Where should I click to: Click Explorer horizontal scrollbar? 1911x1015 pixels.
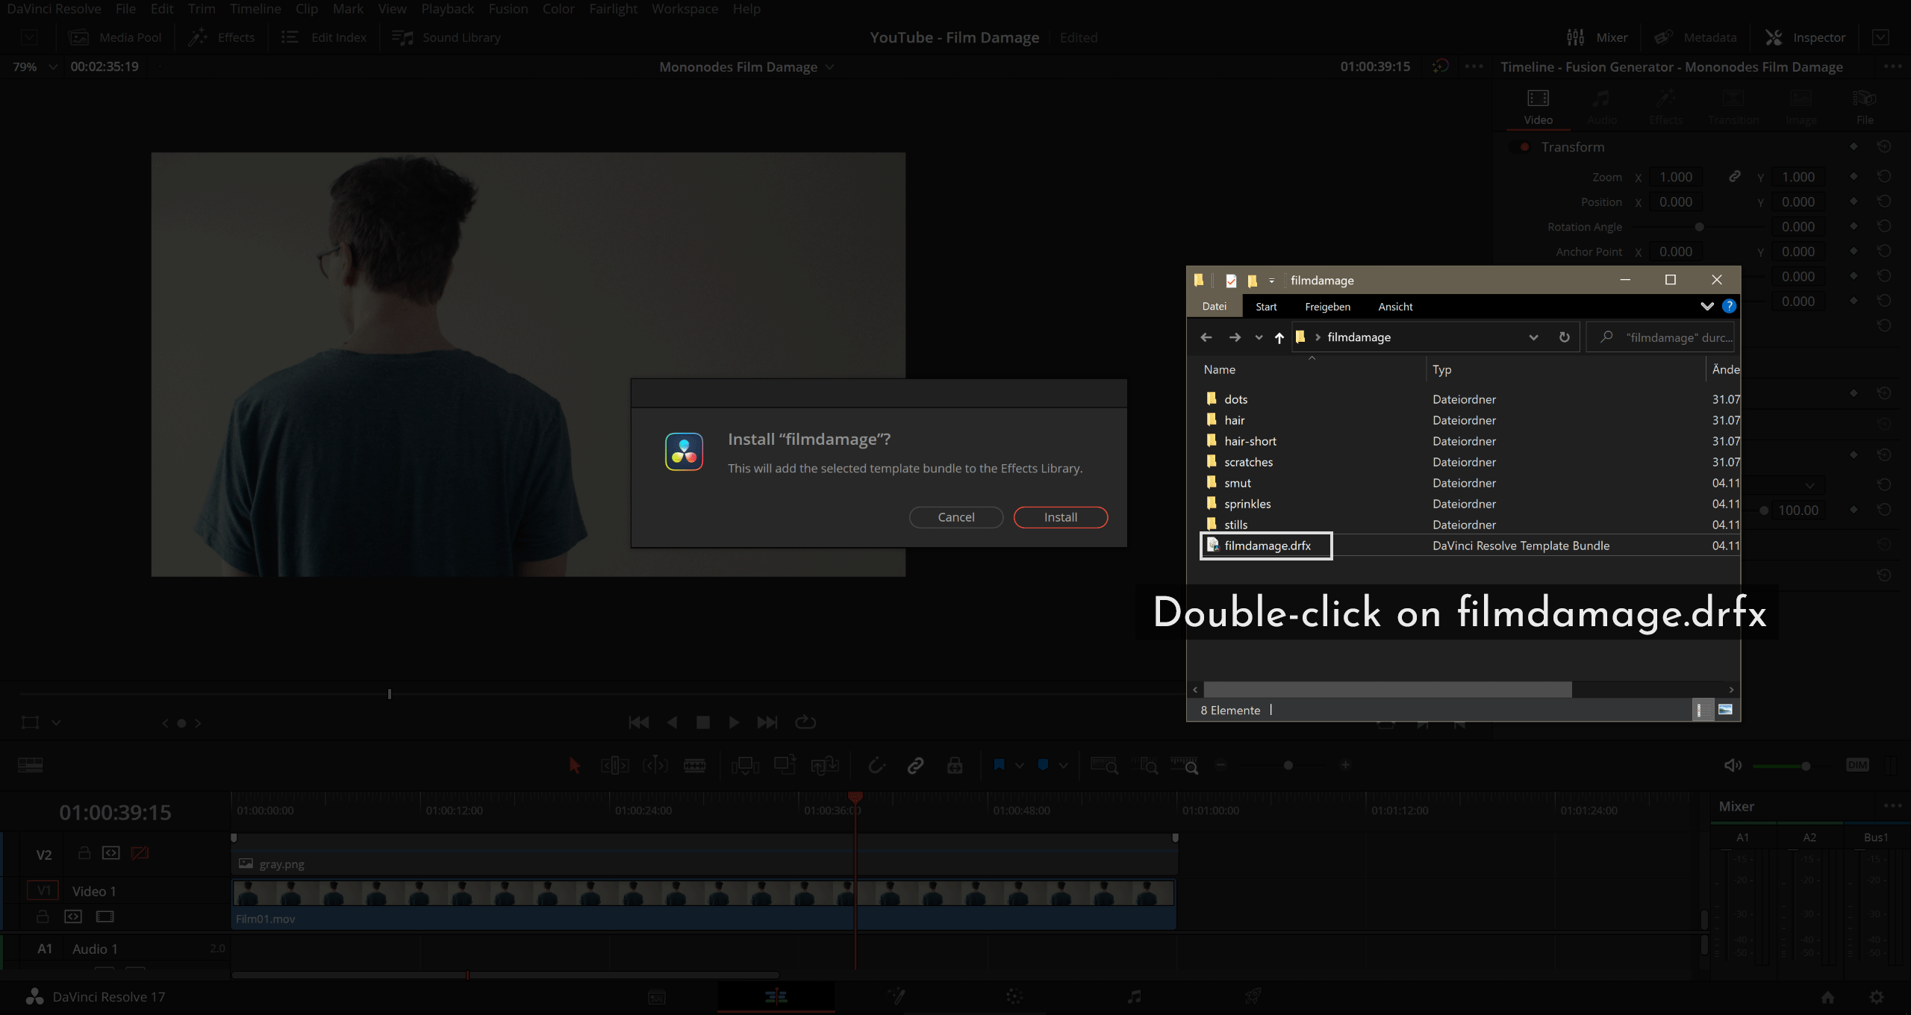pyautogui.click(x=1387, y=690)
